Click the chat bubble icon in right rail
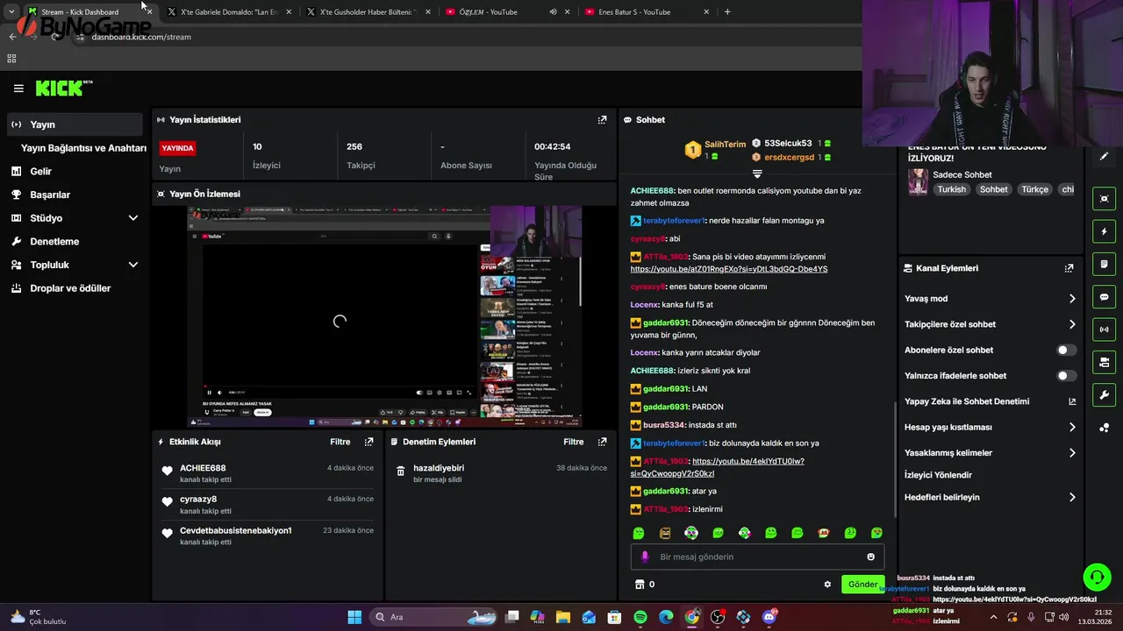Screen dimensions: 1123x631 1105,297
